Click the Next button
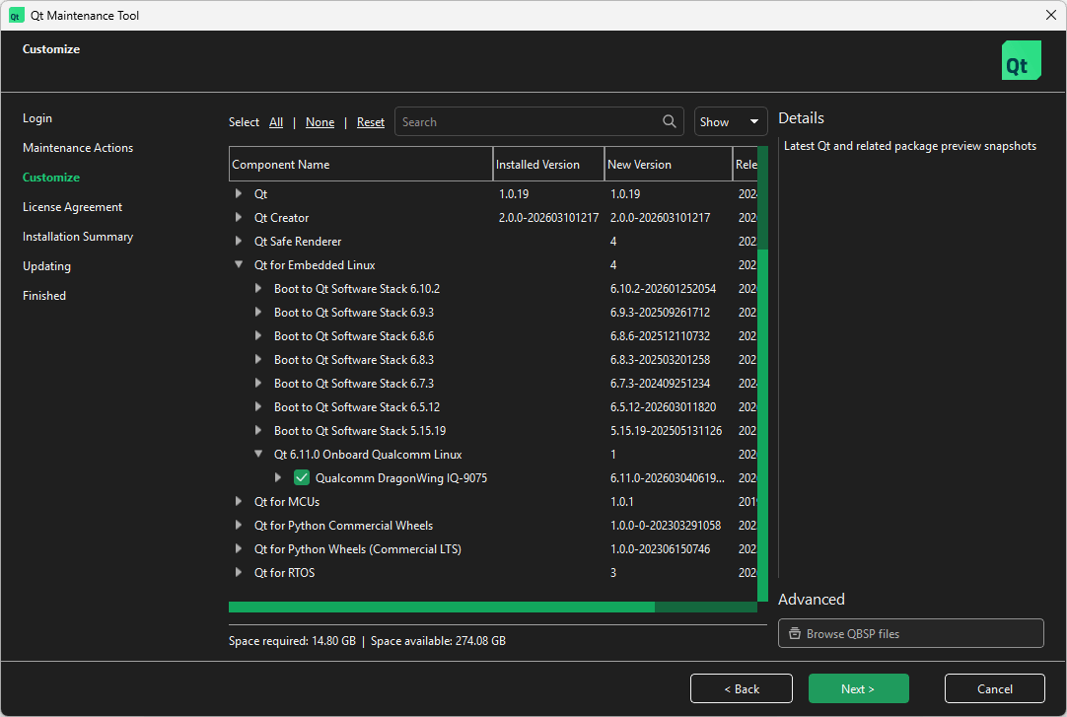Viewport: 1067px width, 717px height. click(x=858, y=688)
